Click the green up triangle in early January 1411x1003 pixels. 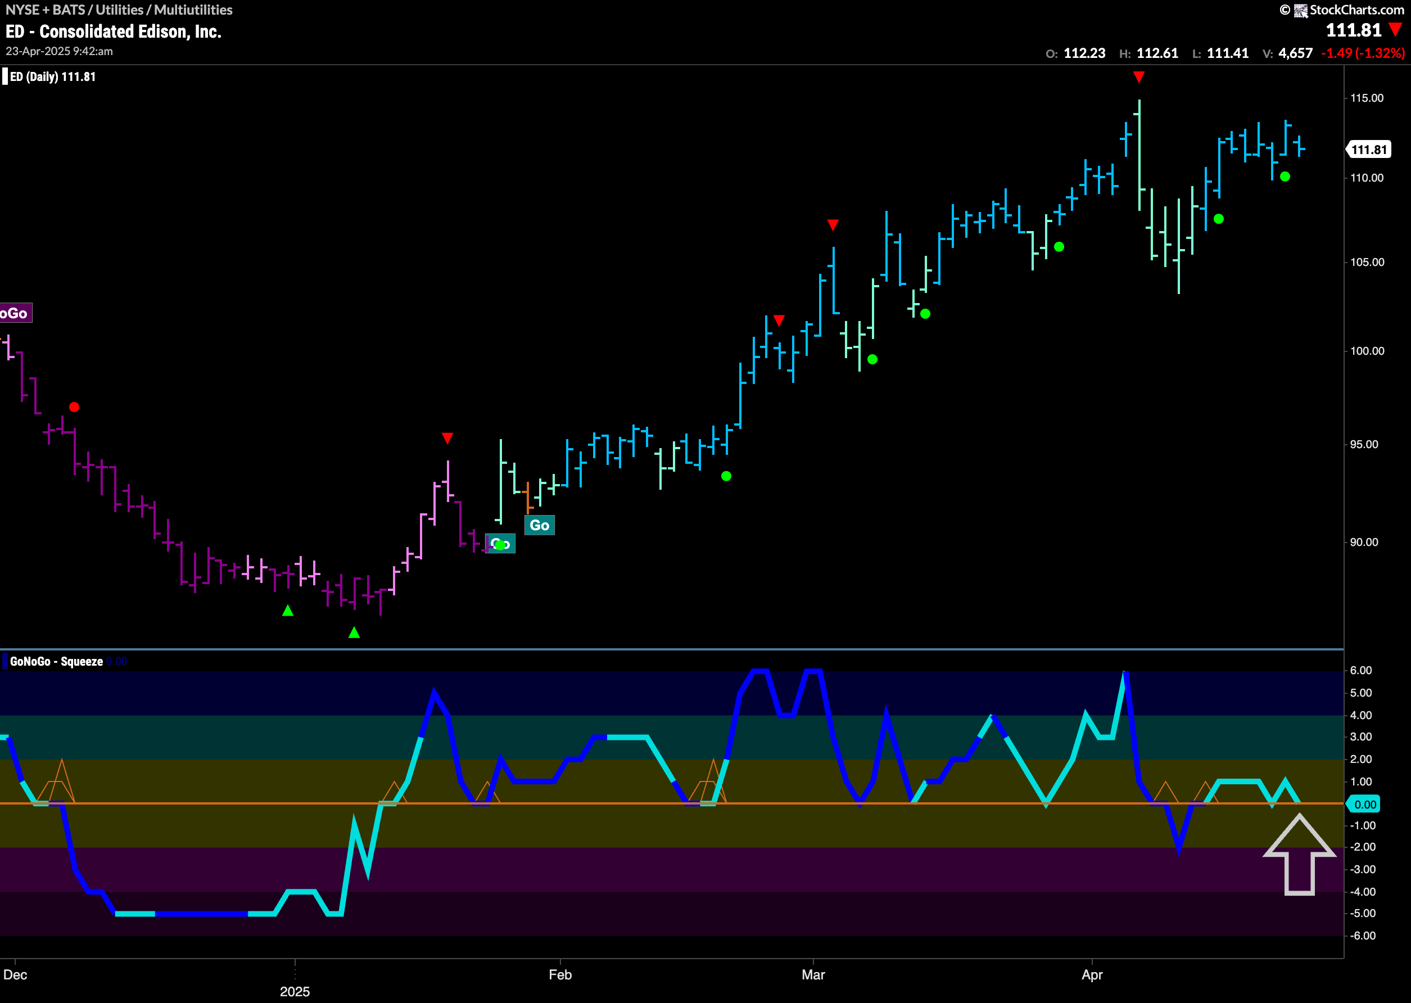[354, 632]
